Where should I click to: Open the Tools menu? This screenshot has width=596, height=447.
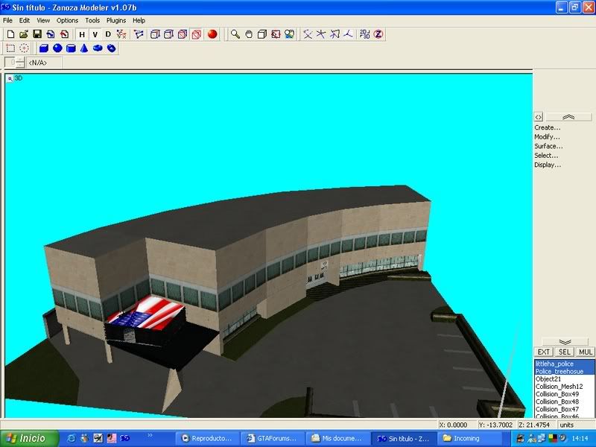point(92,21)
